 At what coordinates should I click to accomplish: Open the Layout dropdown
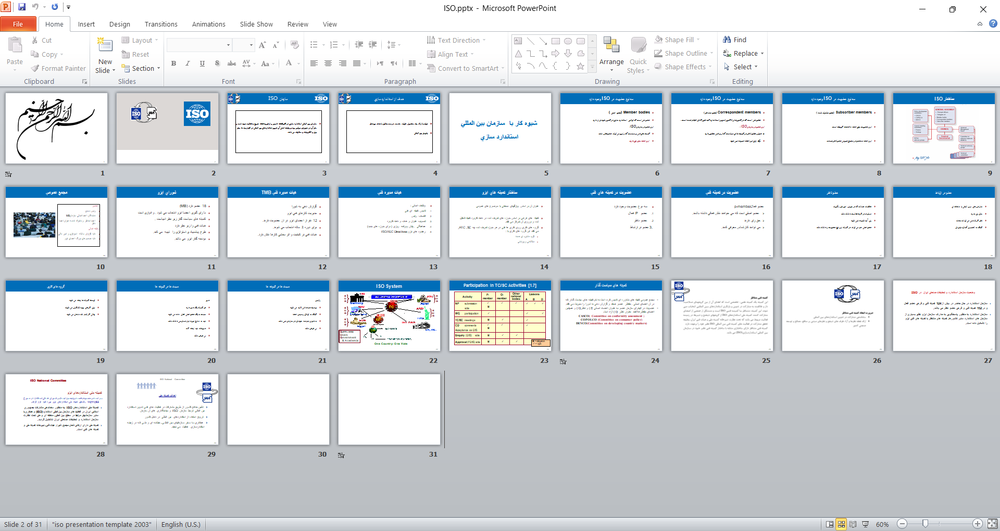140,40
